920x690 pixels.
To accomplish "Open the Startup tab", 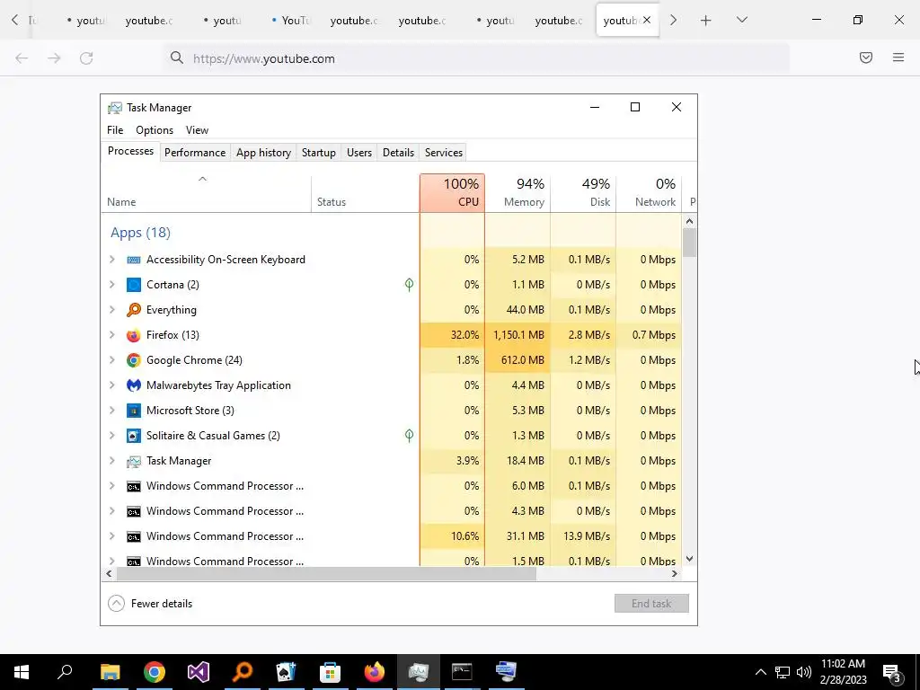I will [x=319, y=153].
